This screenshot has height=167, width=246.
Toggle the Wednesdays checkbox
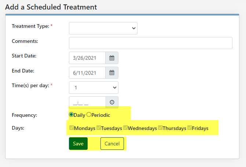pyautogui.click(x=125, y=128)
